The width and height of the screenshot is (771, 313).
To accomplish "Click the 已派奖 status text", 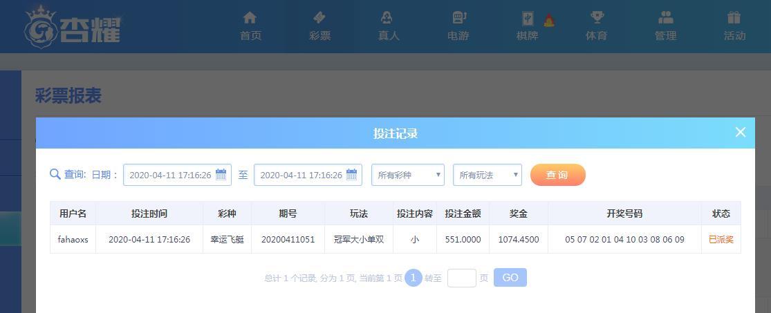I will pos(721,240).
